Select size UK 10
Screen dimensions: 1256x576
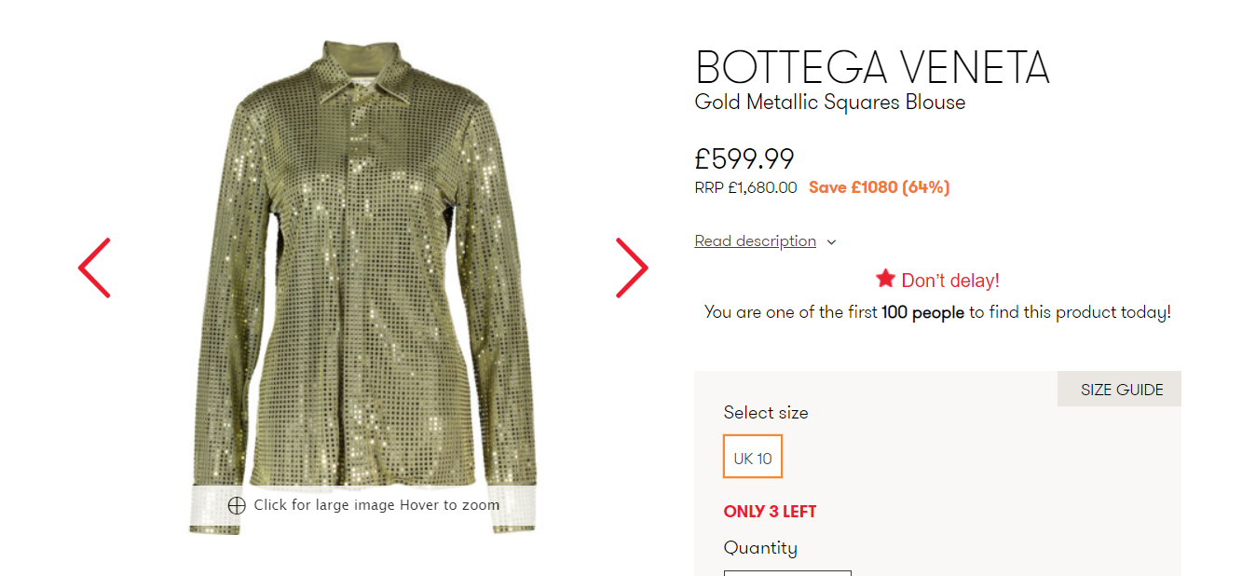(x=753, y=457)
